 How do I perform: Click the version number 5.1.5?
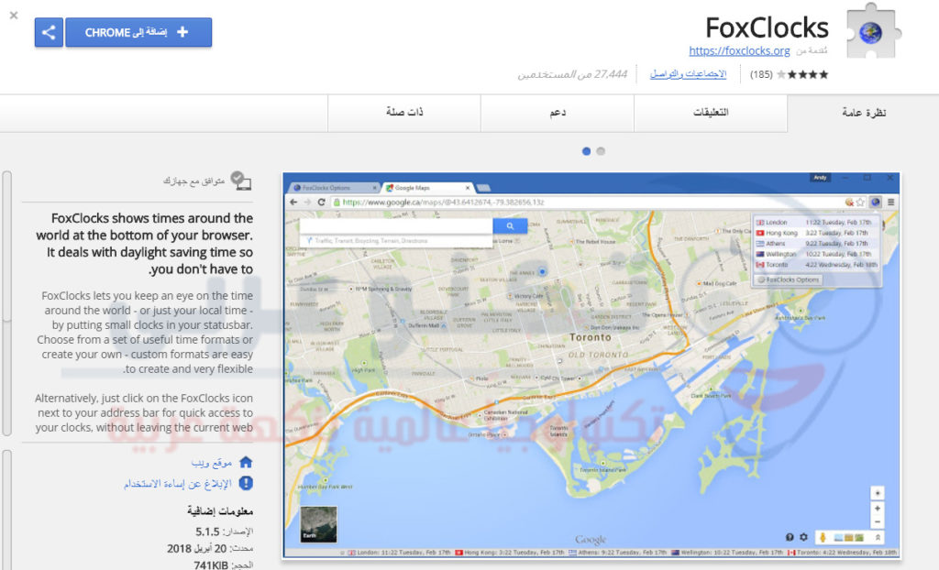[x=207, y=532]
